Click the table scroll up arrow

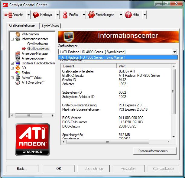click(173, 66)
